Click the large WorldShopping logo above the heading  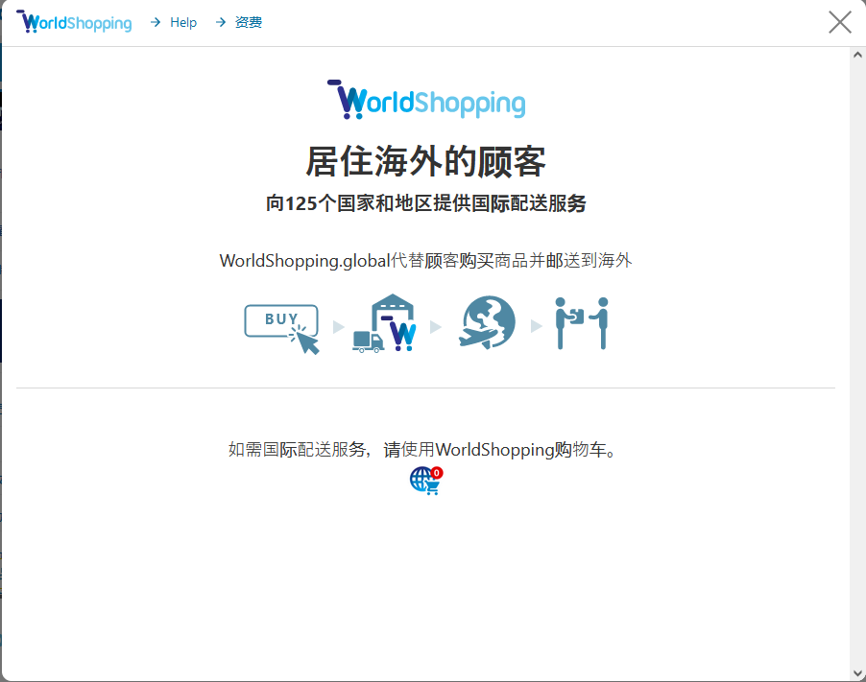pos(426,100)
